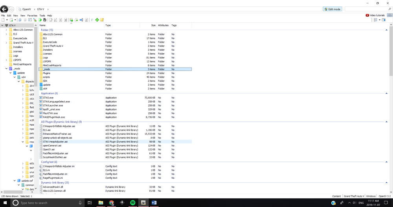Open the File menu

tap(3, 16)
